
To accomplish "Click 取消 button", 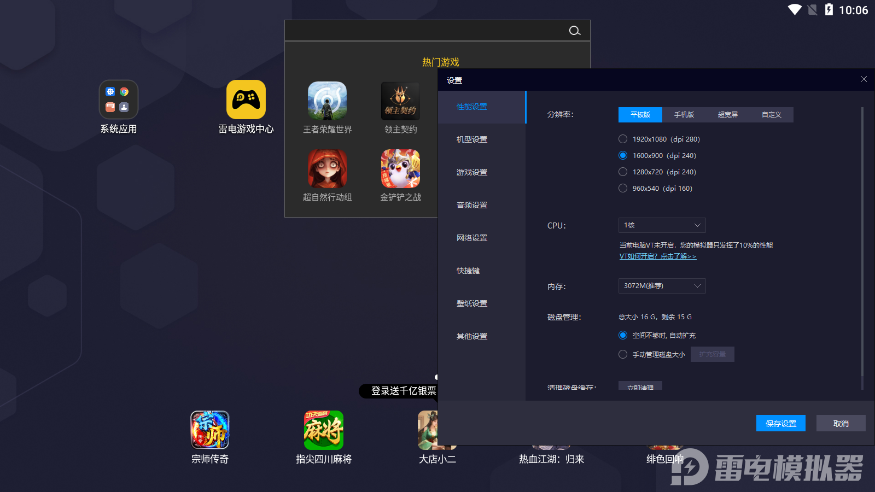I will click(841, 423).
